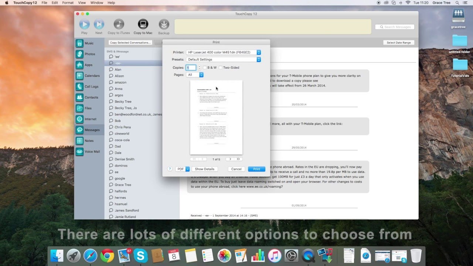Click the Copies stepper arrows

pyautogui.click(x=199, y=68)
